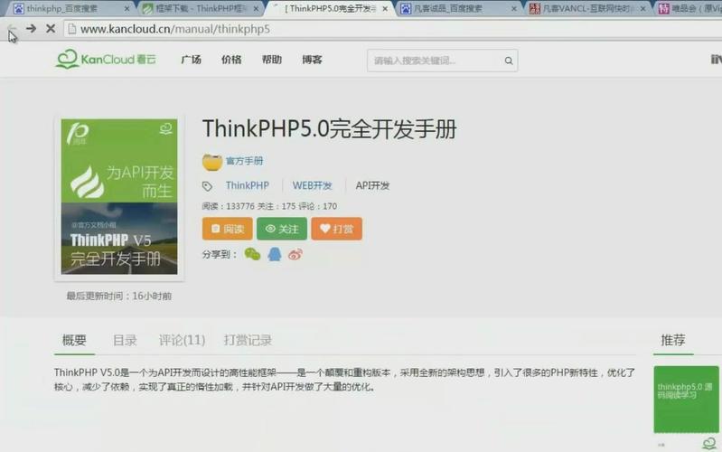Screen dimensions: 722x452
Task: Open the 价格 nav menu
Action: pyautogui.click(x=231, y=60)
